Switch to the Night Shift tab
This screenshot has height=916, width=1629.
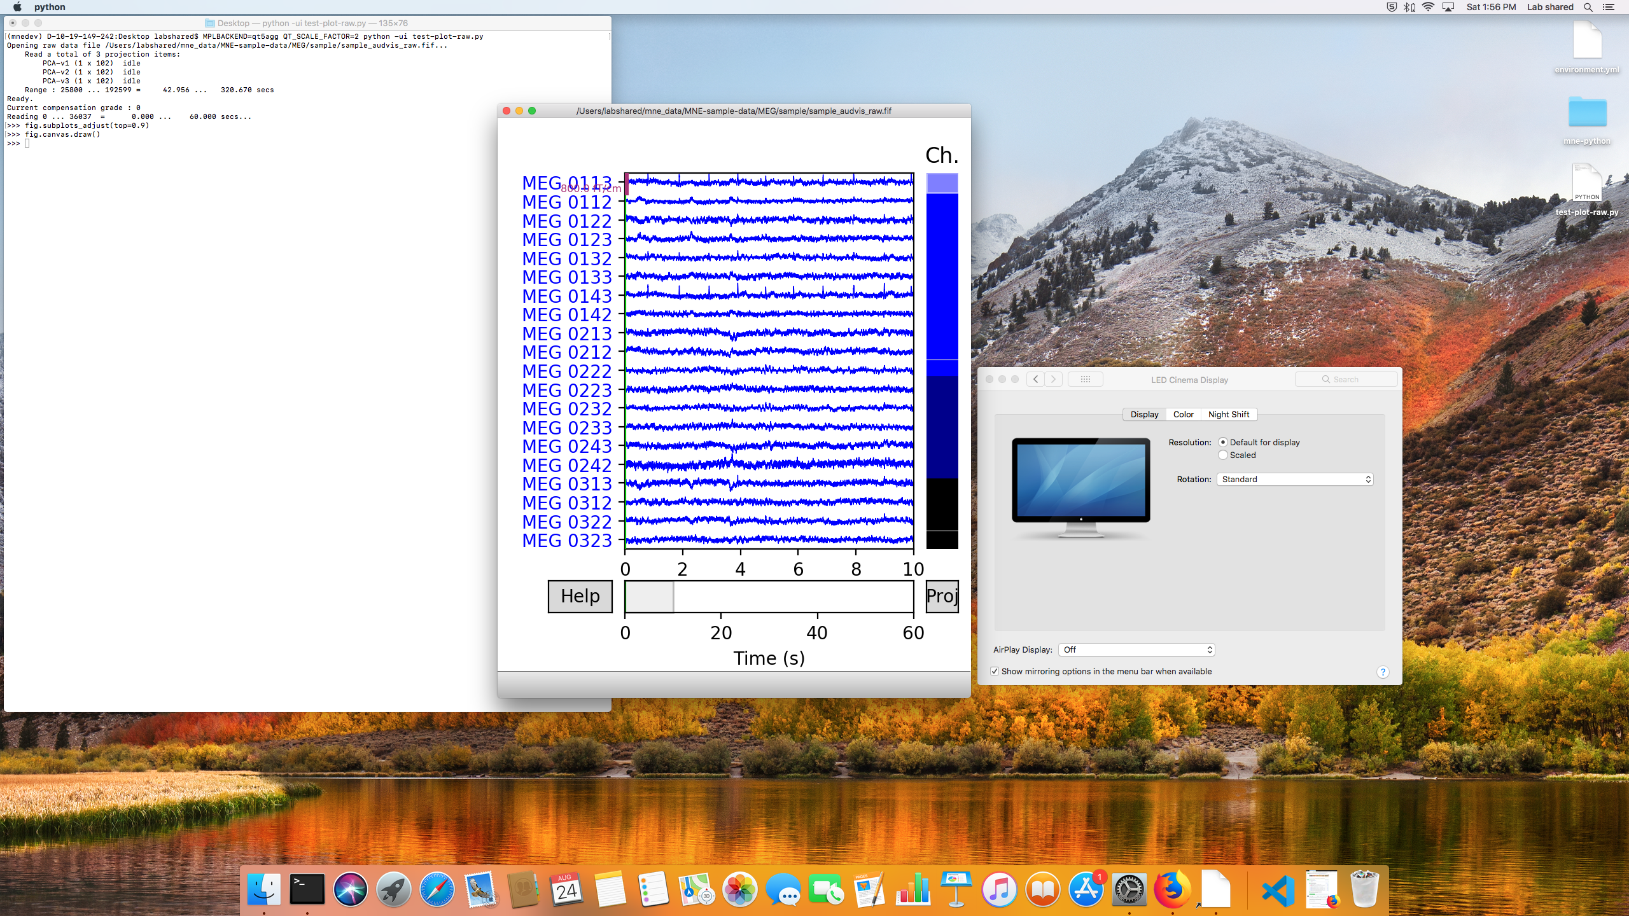(1228, 414)
